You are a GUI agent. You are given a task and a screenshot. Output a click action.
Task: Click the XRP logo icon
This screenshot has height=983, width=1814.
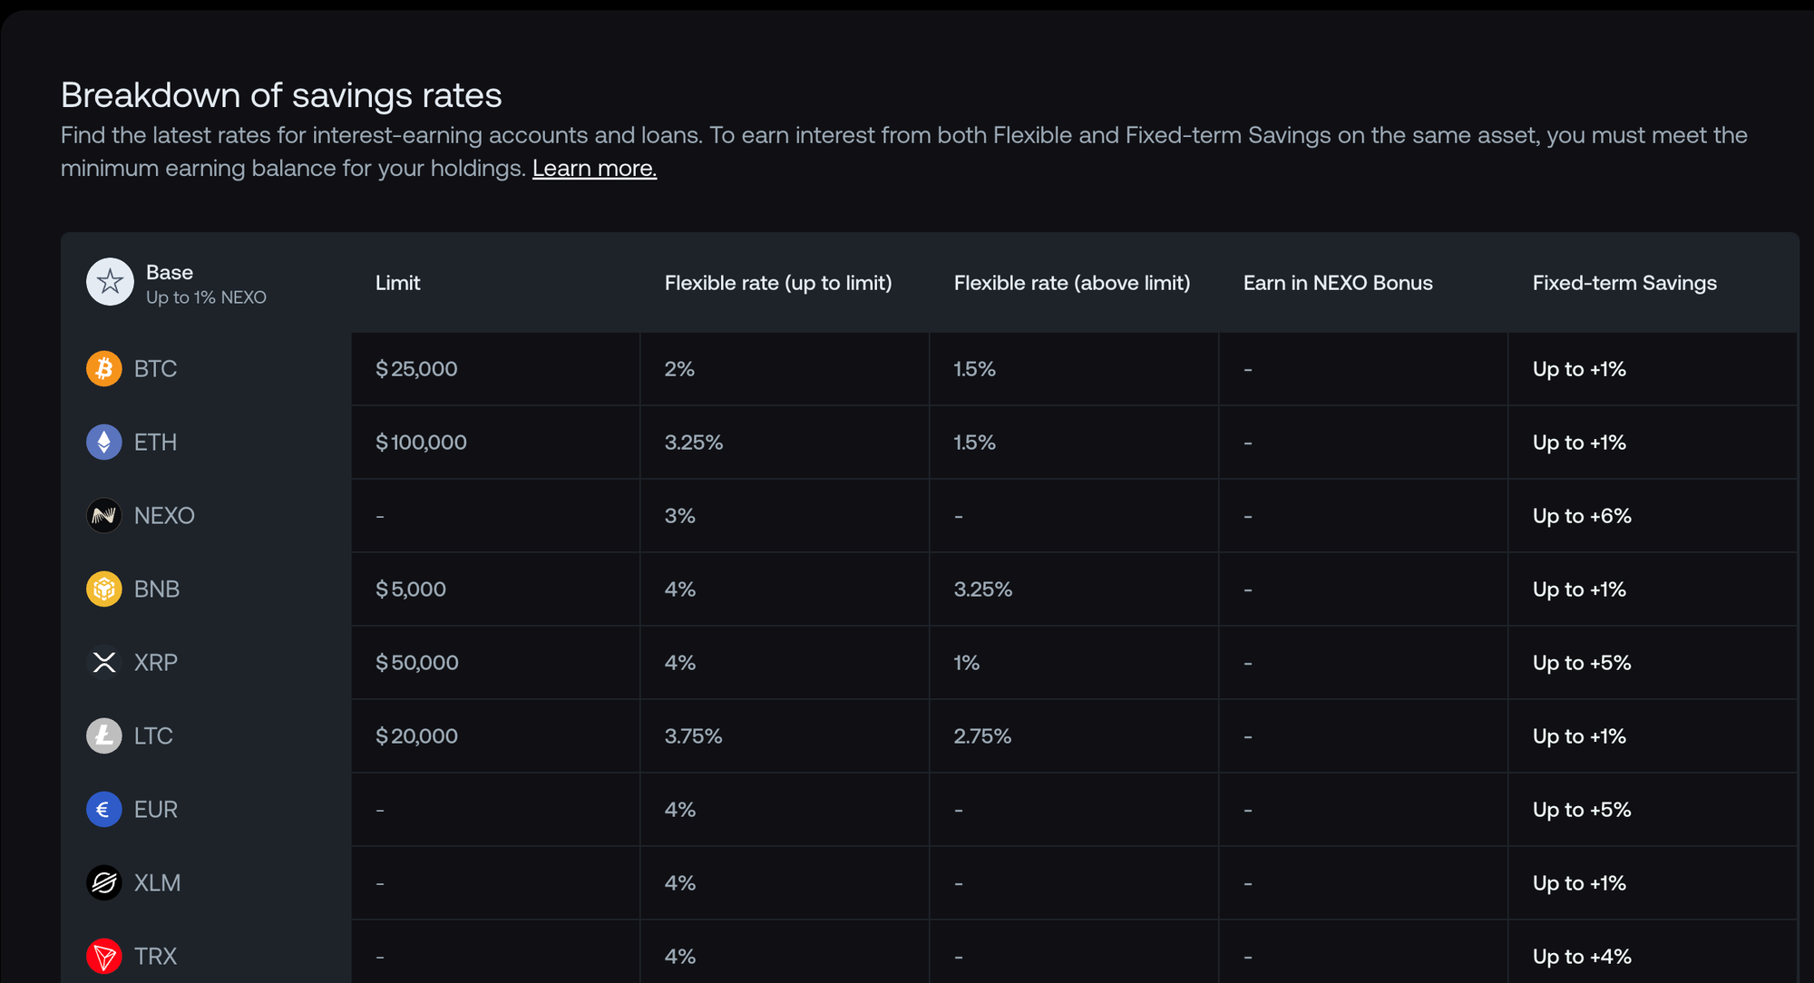pyautogui.click(x=104, y=663)
